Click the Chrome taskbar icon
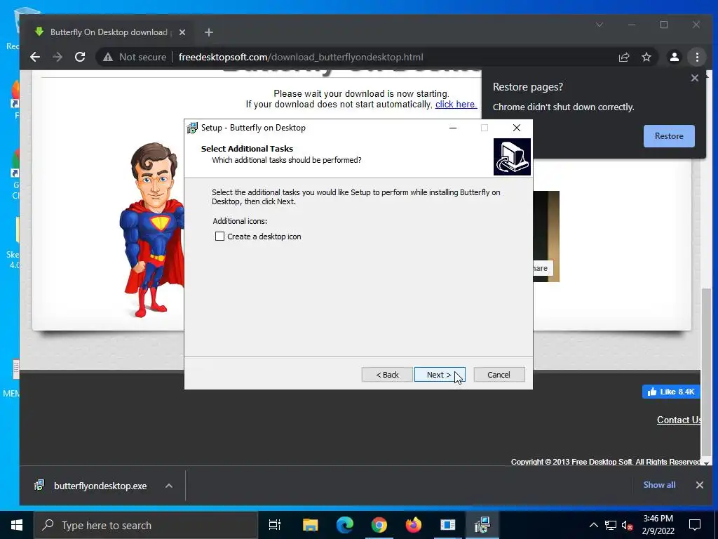Viewport: 718px width, 539px height. point(379,525)
